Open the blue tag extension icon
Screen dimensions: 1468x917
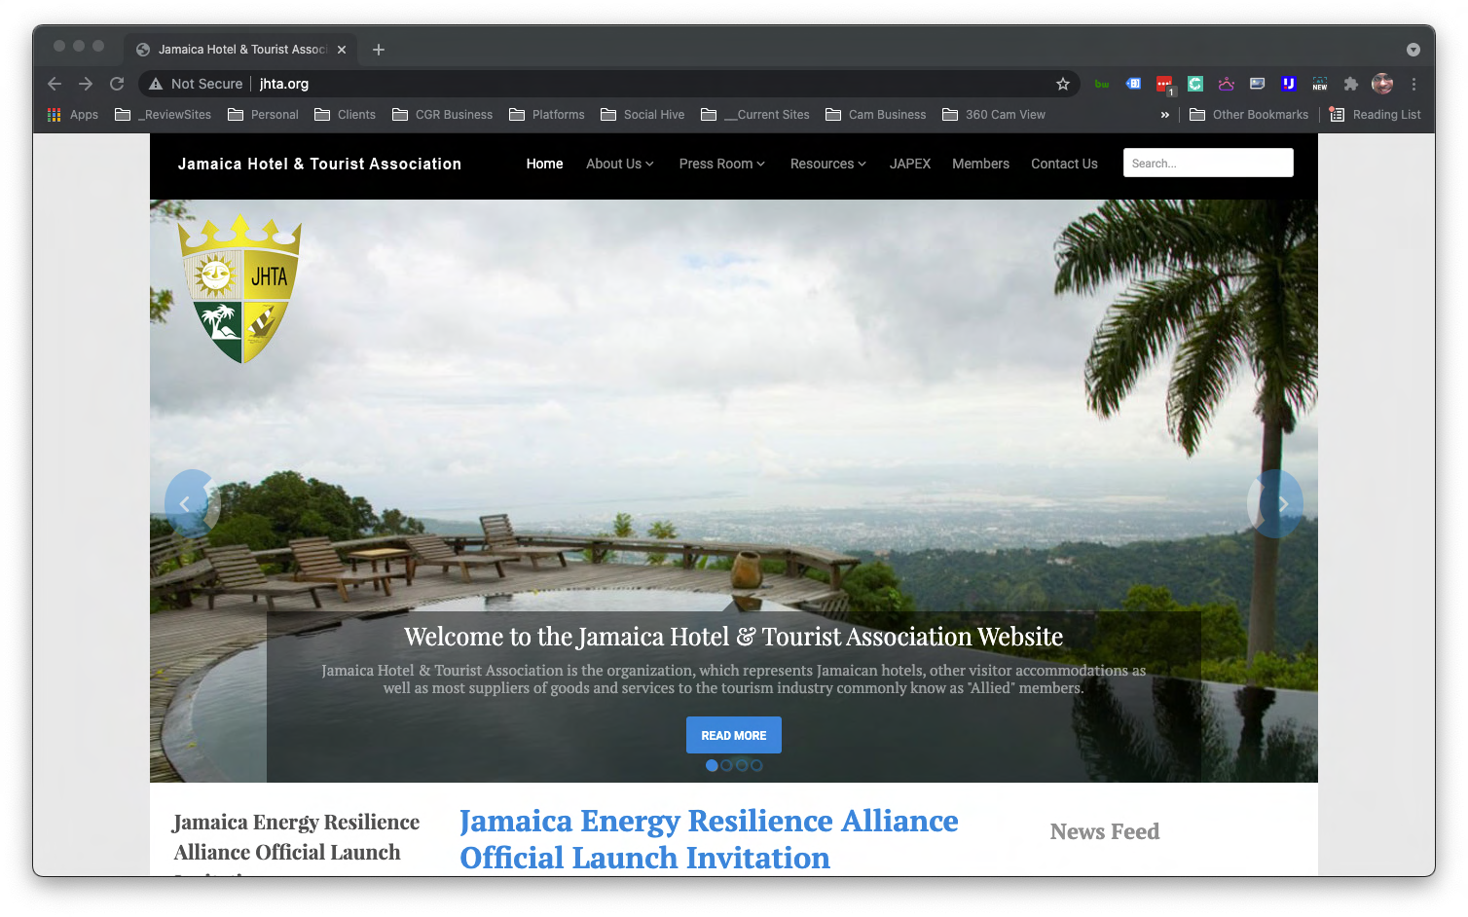1133,84
